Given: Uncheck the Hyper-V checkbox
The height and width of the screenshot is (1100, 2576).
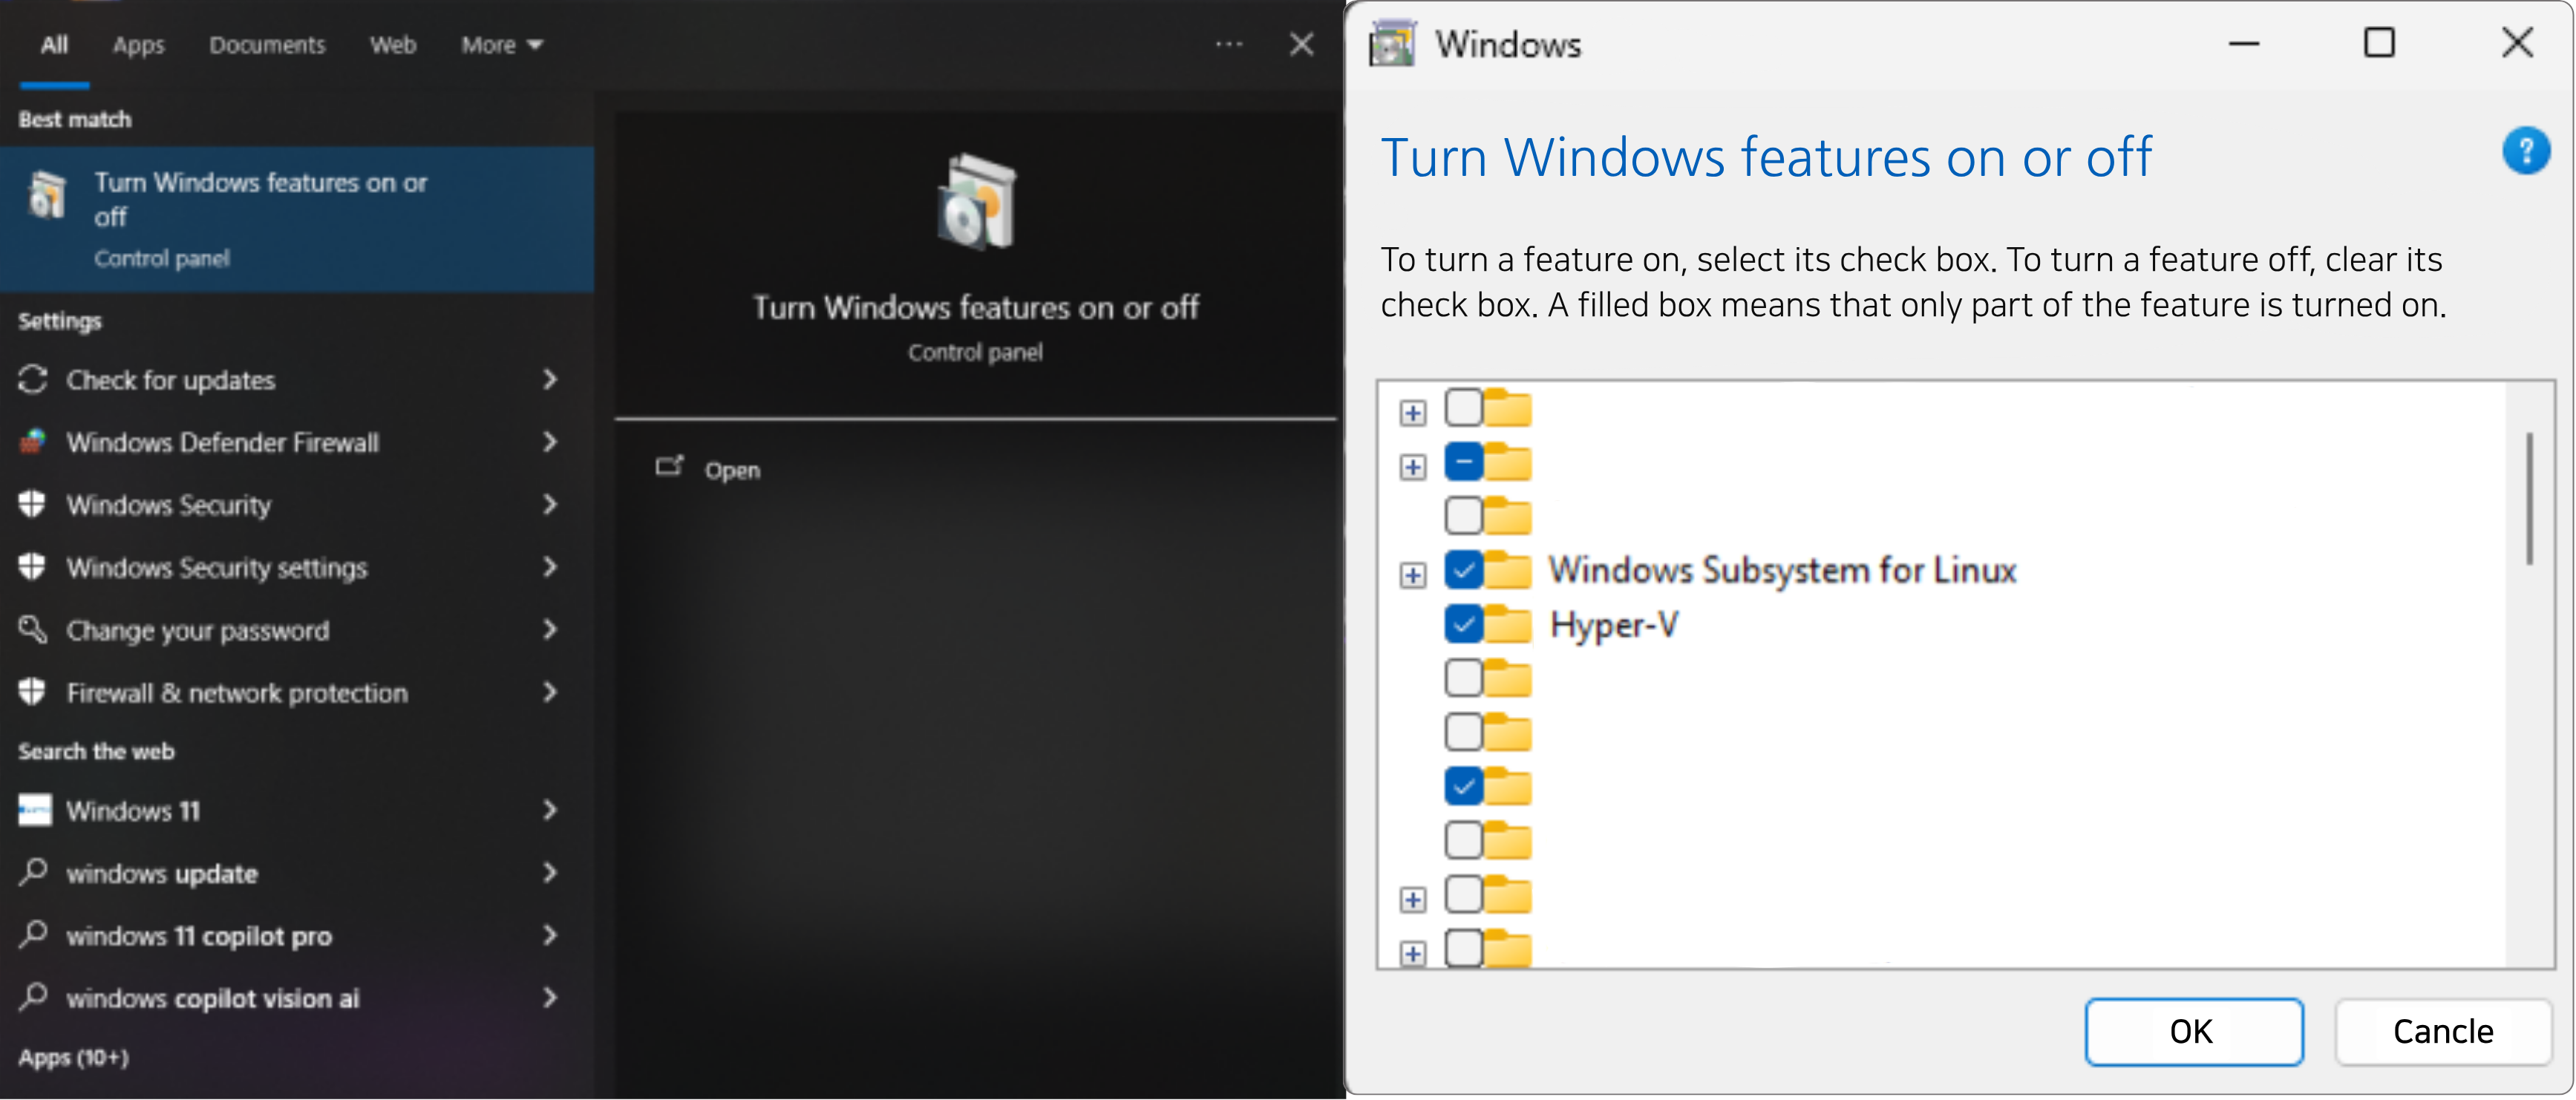Looking at the screenshot, I should point(1463,625).
